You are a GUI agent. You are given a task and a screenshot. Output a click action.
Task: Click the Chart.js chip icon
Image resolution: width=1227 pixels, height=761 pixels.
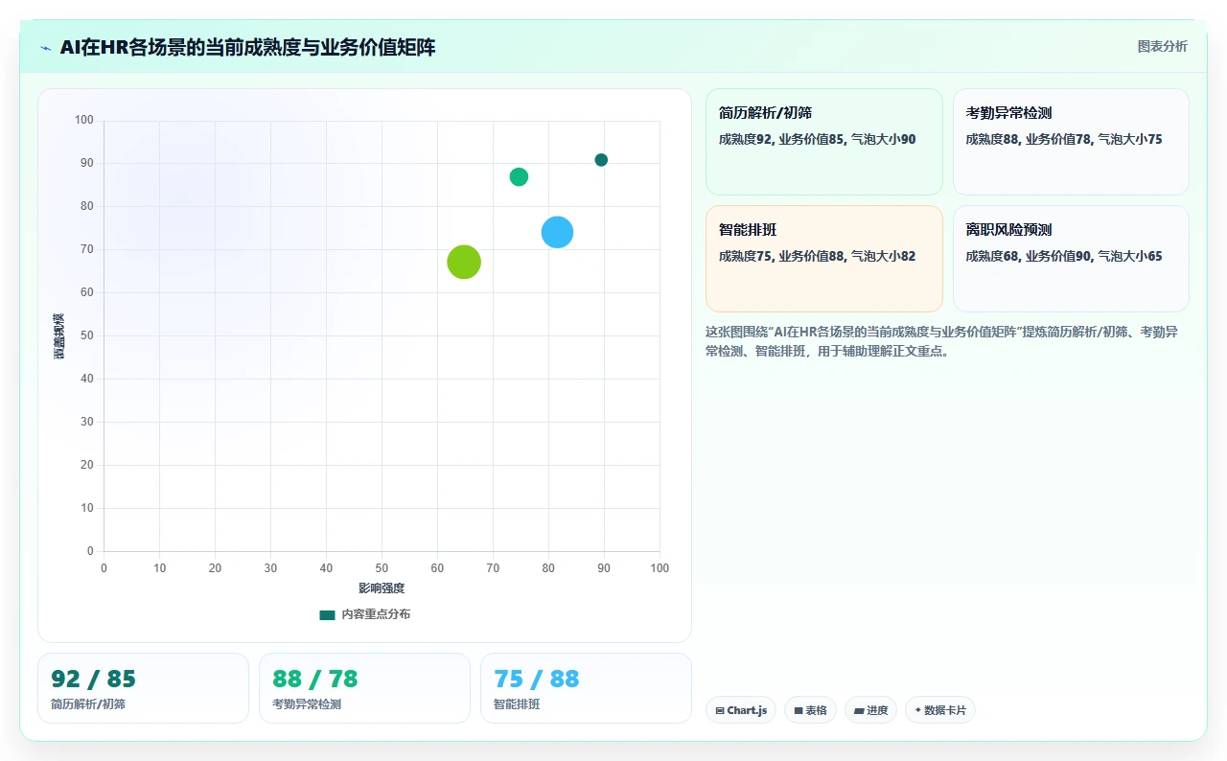[720, 711]
